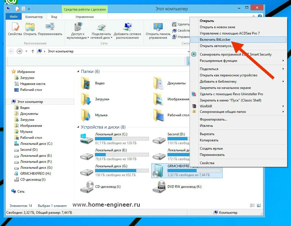The height and width of the screenshot is (226, 291).
Task: Click Локальный диск (C:) usage bar
Action: (x=122, y=139)
